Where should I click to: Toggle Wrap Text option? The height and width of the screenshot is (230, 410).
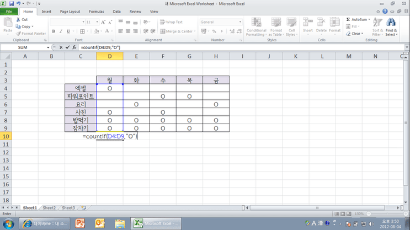coord(171,22)
